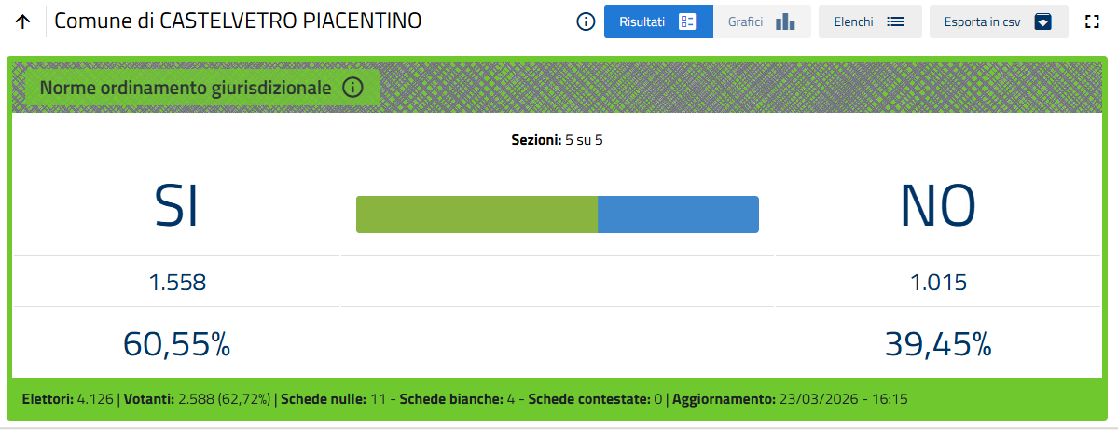
Task: Select the Norme ordinamento giurisdizionale title label
Action: click(x=186, y=88)
